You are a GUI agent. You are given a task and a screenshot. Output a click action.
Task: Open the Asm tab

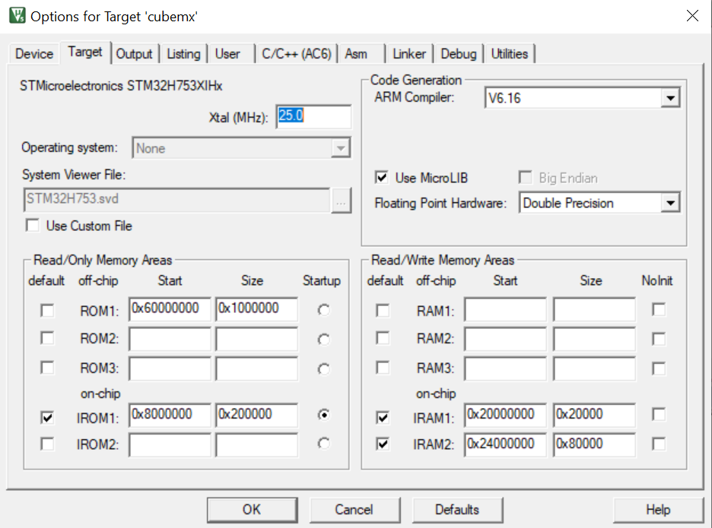[356, 54]
